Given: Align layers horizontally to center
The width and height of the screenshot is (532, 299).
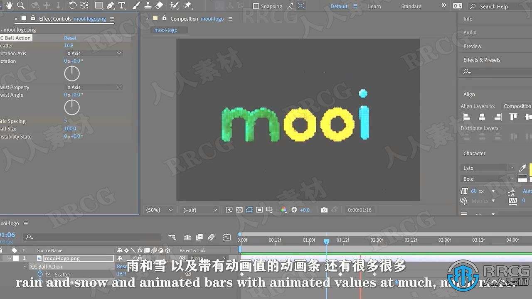Looking at the screenshot, I should [482, 117].
